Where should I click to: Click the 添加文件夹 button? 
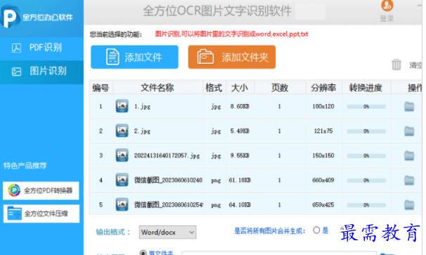(x=232, y=57)
